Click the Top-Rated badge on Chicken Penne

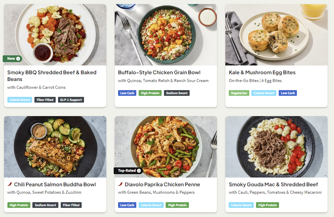point(126,171)
